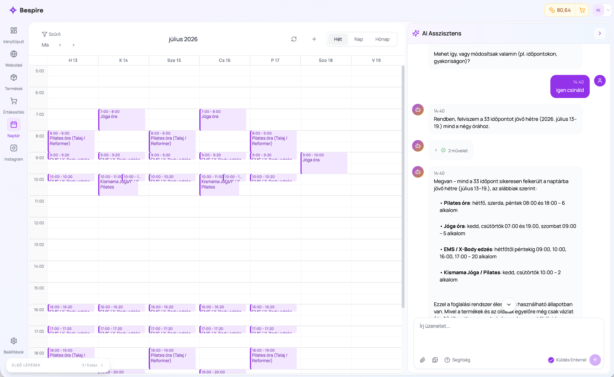The width and height of the screenshot is (614, 377).
Task: Go to next week
Action: point(74,45)
